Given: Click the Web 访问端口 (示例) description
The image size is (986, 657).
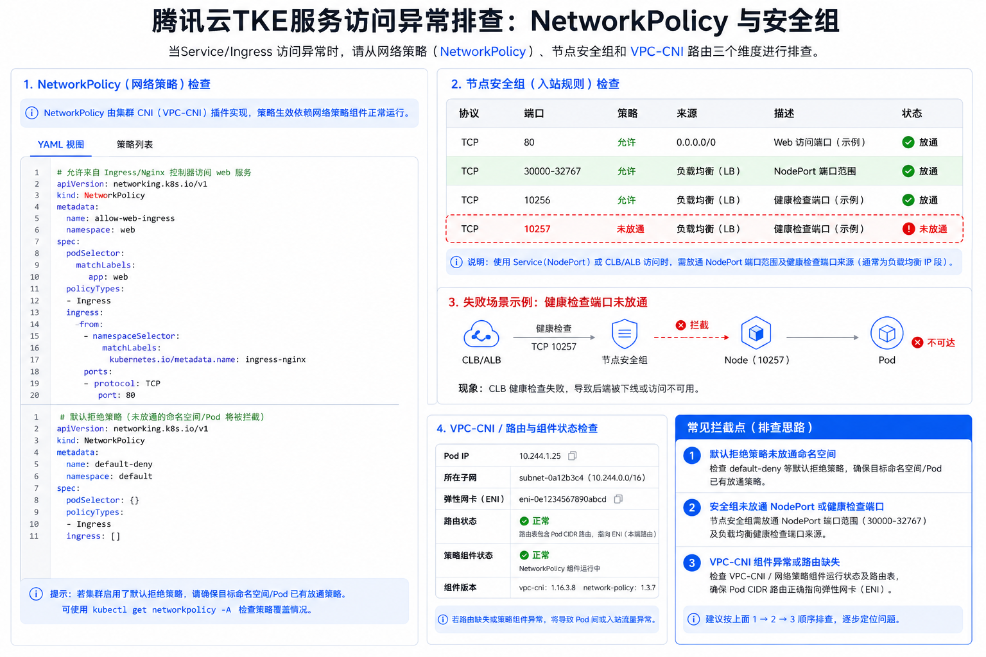Looking at the screenshot, I should click(820, 142).
